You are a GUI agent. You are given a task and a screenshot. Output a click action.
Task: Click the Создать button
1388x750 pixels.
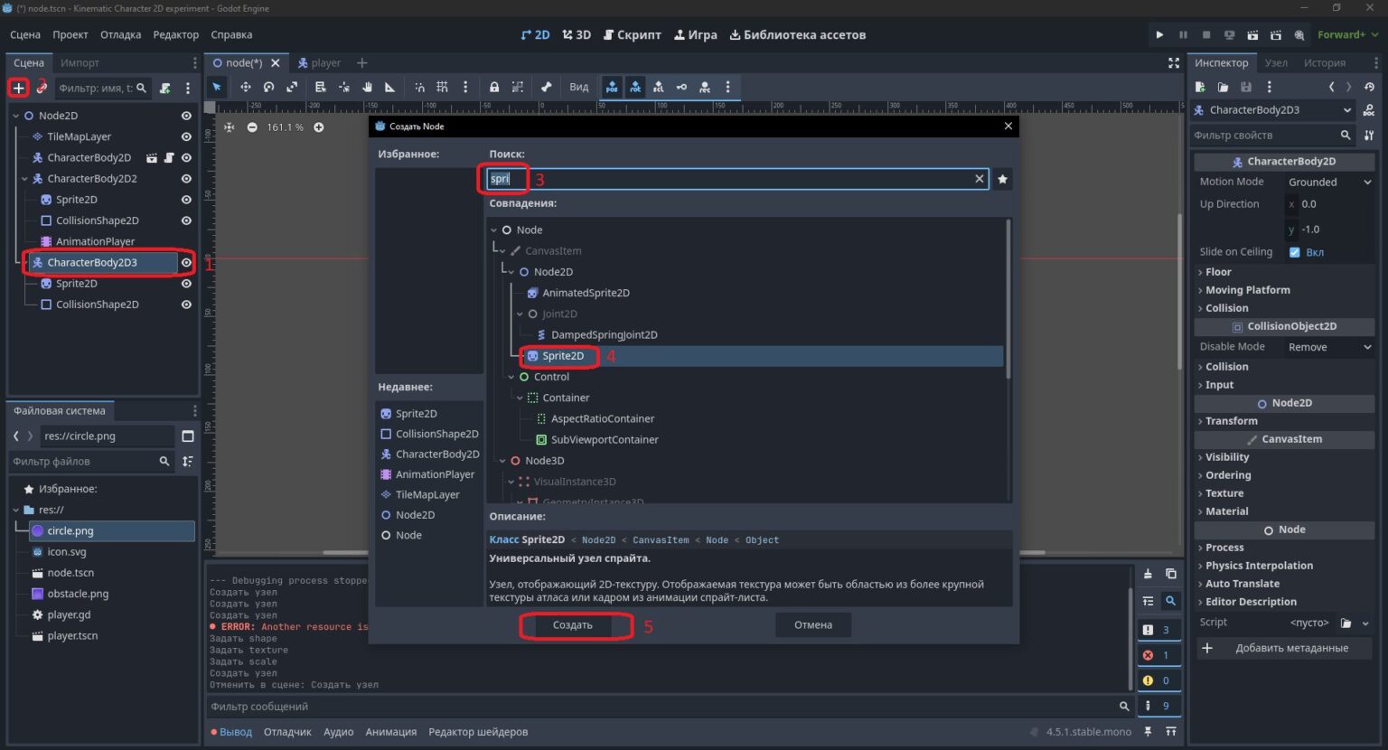tap(573, 625)
